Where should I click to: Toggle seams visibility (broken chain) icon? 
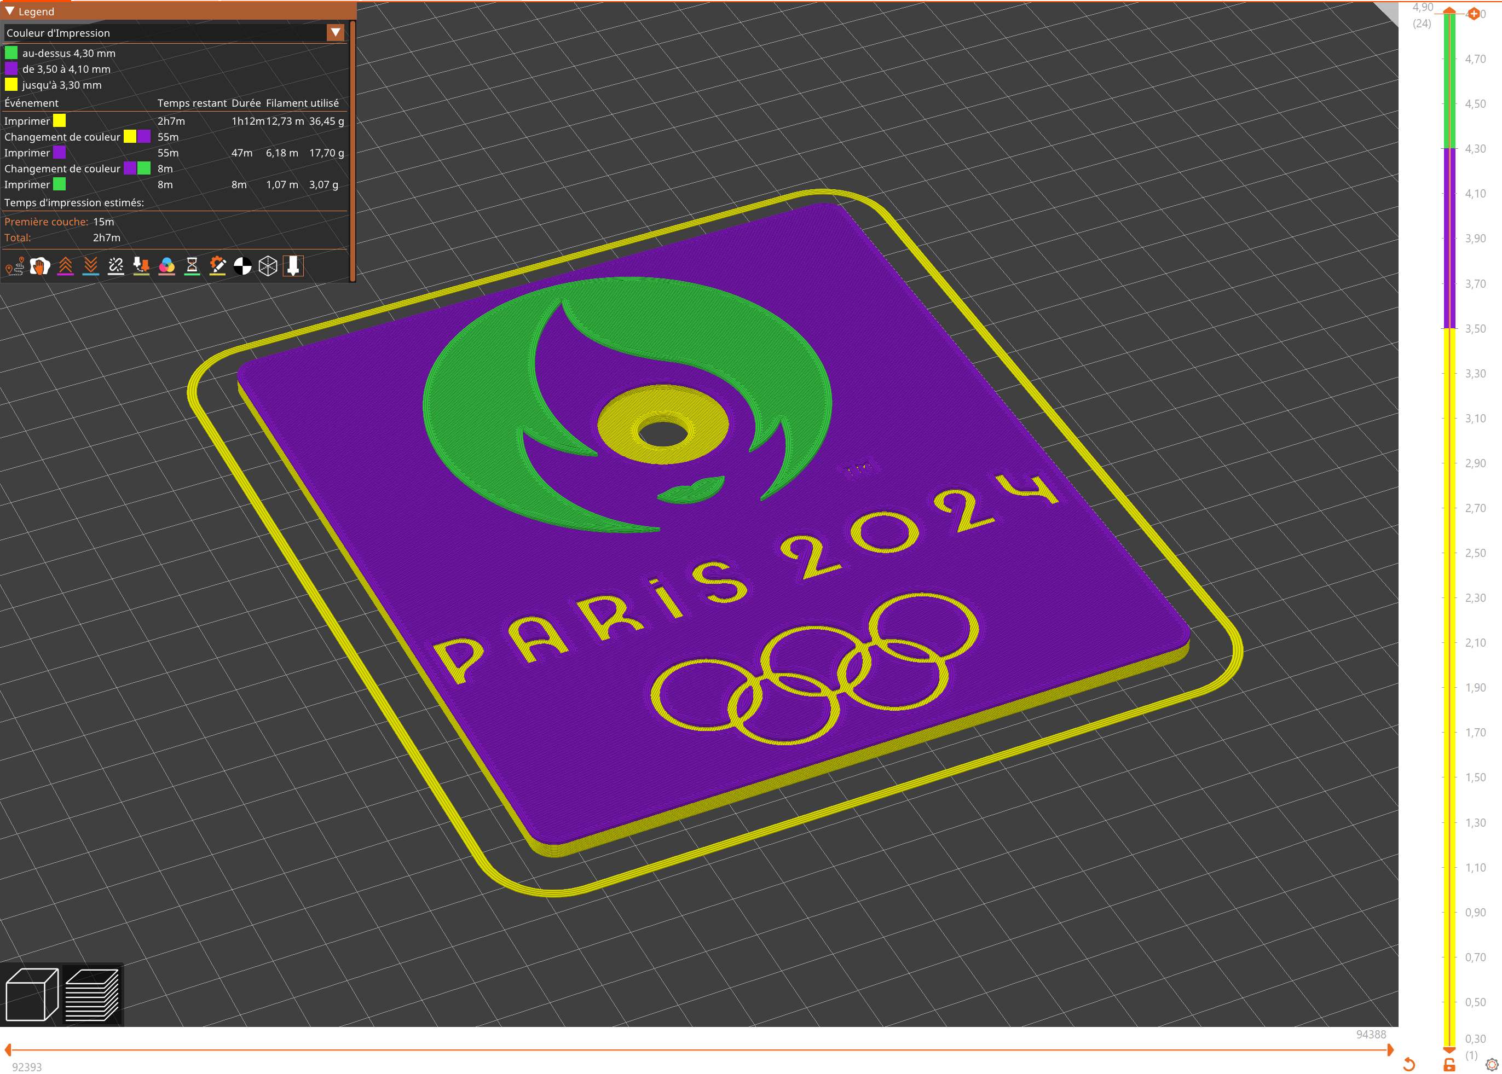(116, 266)
